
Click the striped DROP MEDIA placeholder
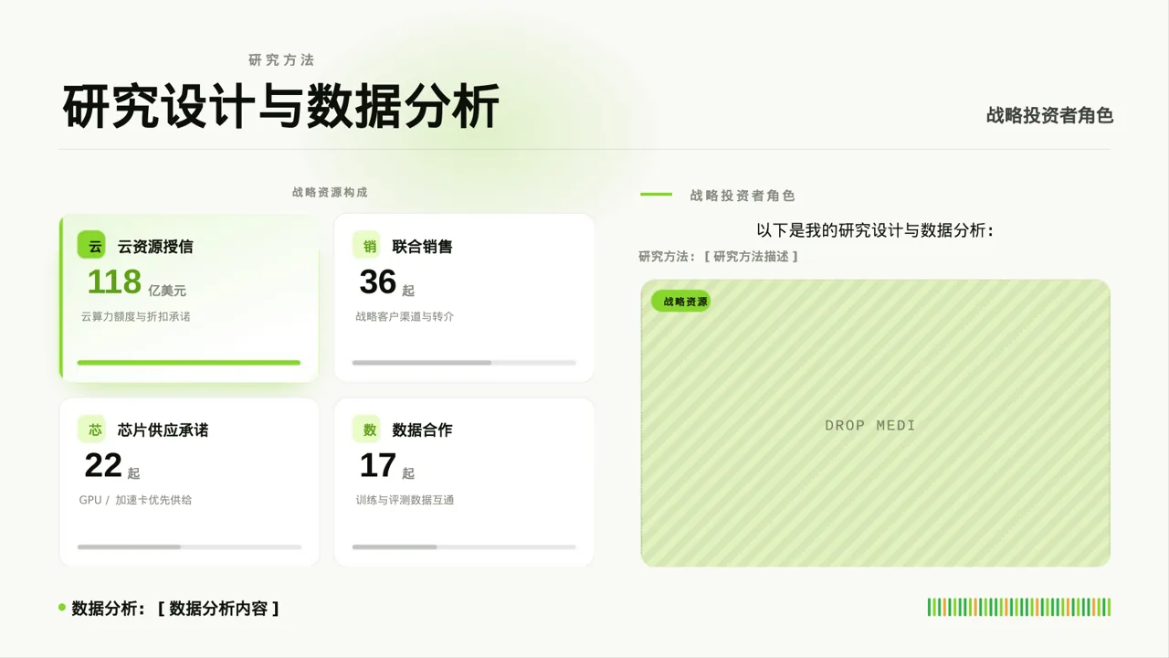pyautogui.click(x=875, y=423)
